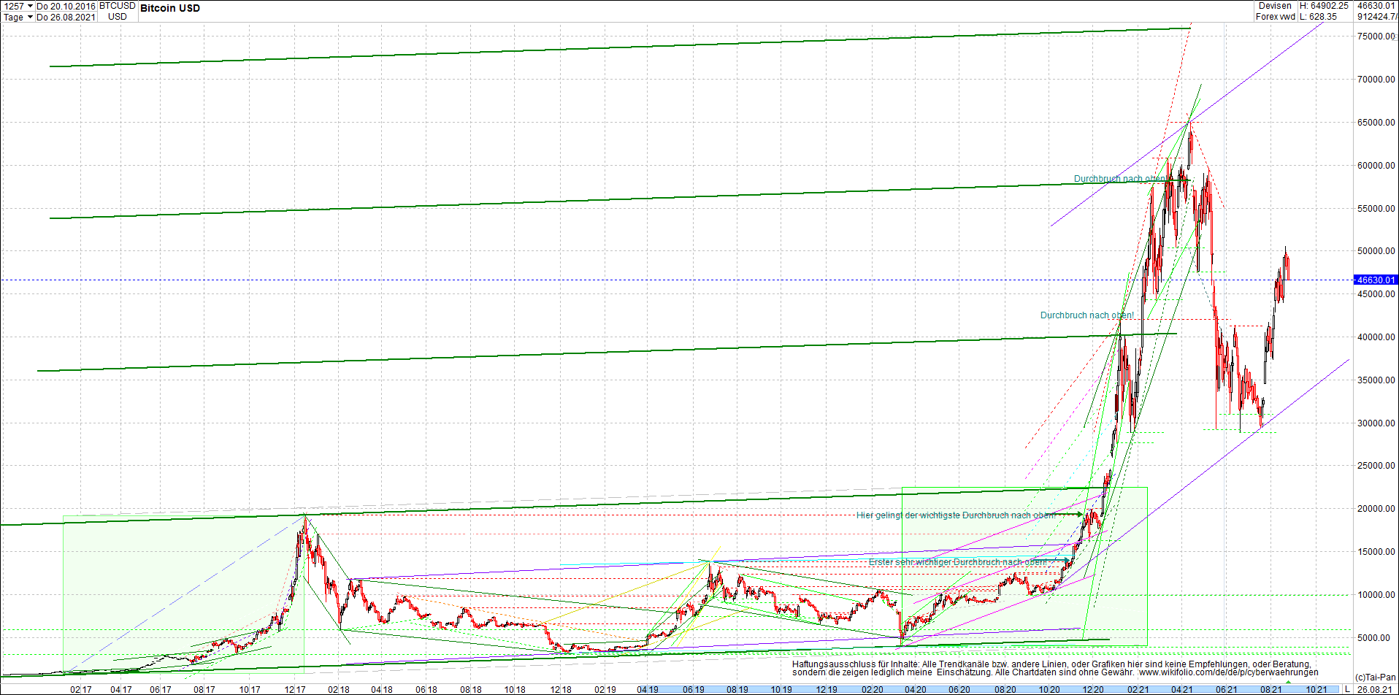Viewport: 1399px width, 695px height.
Task: Click the 04.21 time axis label
Action: click(1182, 689)
